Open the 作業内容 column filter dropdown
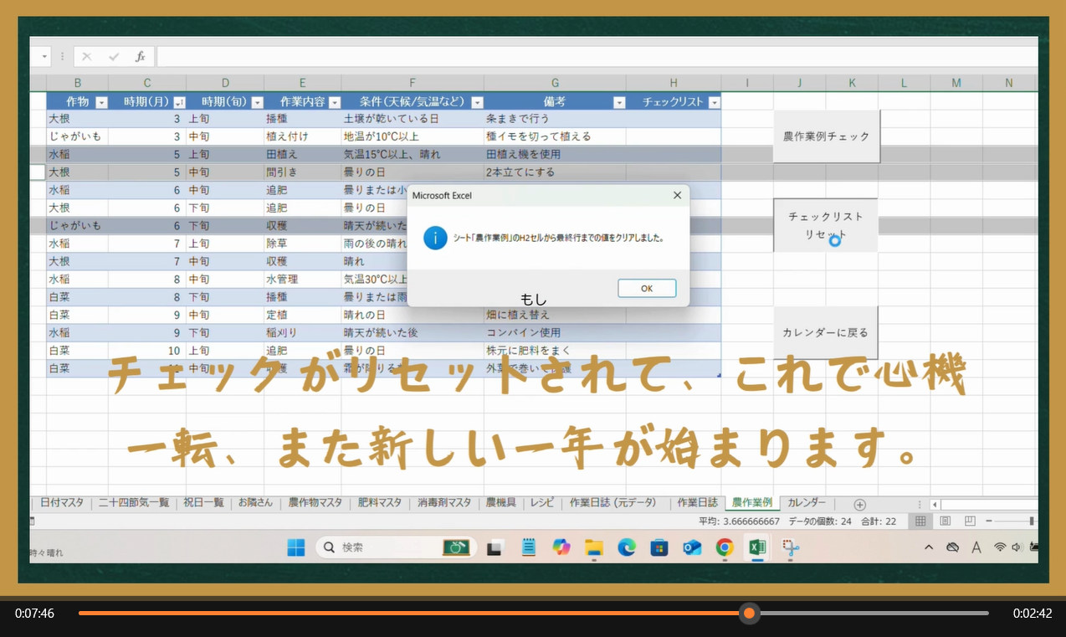The width and height of the screenshot is (1066, 637). (334, 102)
